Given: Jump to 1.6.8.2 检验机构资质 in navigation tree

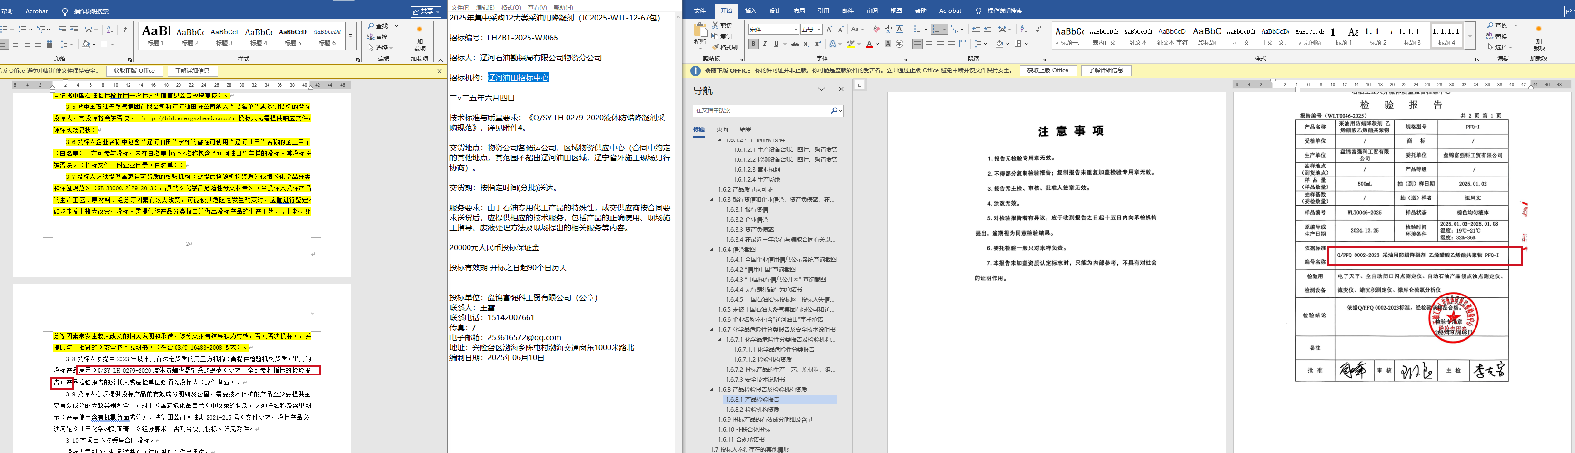Looking at the screenshot, I should click(752, 410).
